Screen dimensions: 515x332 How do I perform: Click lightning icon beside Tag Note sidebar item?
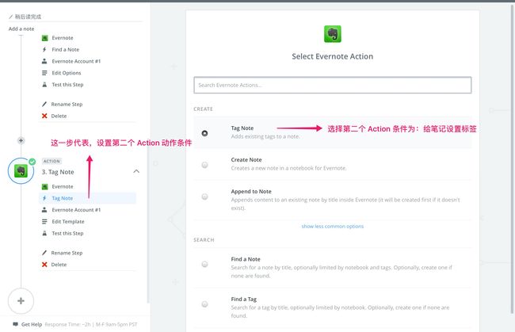click(44, 198)
